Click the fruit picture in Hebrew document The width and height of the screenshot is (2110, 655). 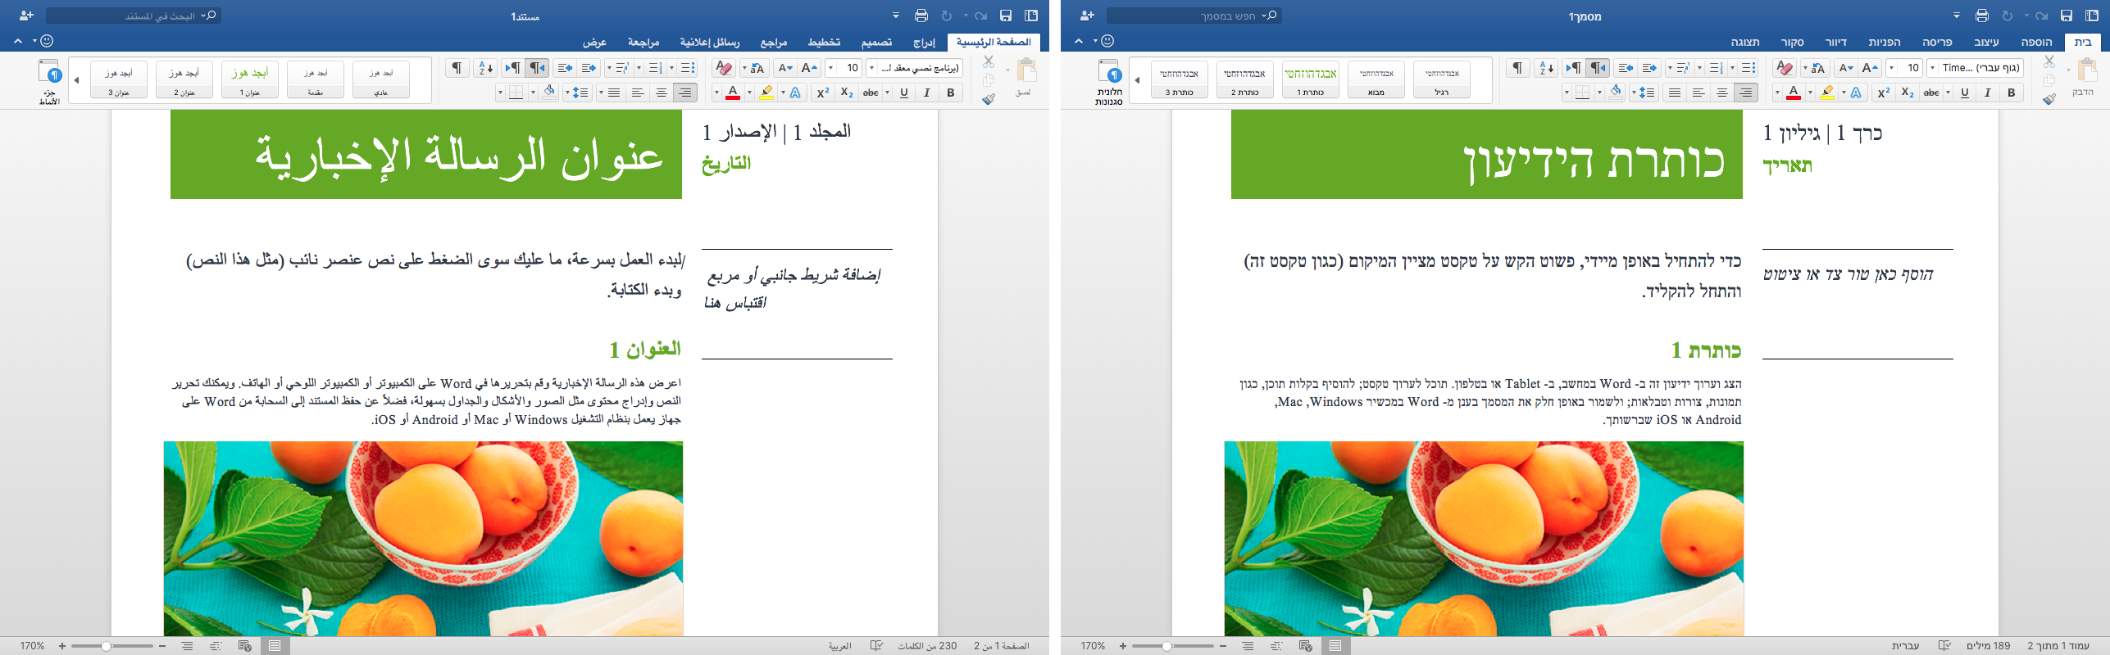pos(1484,539)
